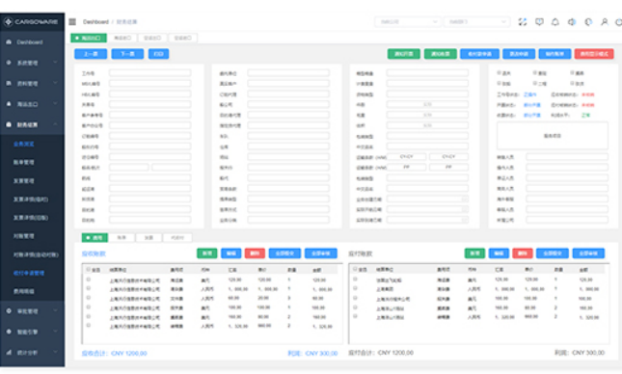Viewport: 622px width, 374px height.
Task: Open the message feedback icon beside the bell
Action: coord(539,22)
